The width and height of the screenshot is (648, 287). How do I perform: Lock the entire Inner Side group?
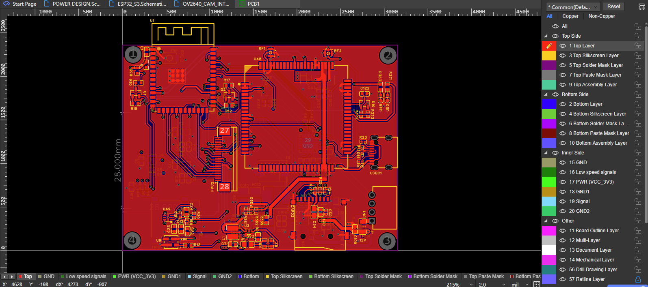click(x=638, y=153)
